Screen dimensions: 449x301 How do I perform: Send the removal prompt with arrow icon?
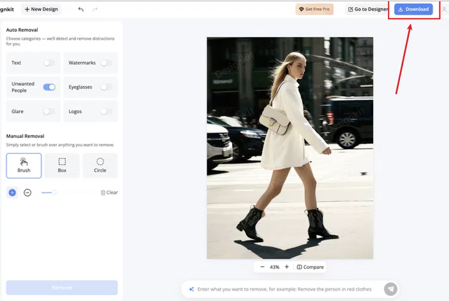pos(390,289)
